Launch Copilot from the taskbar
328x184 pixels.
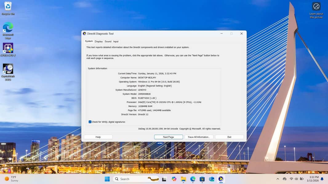174,179
